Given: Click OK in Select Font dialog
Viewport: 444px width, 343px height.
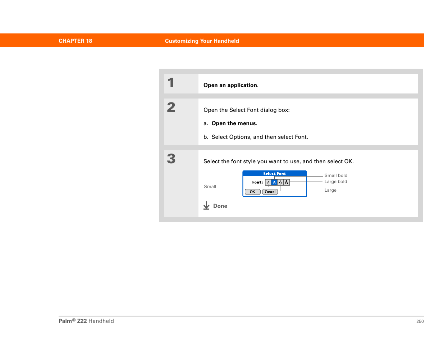Looking at the screenshot, I should coord(252,192).
